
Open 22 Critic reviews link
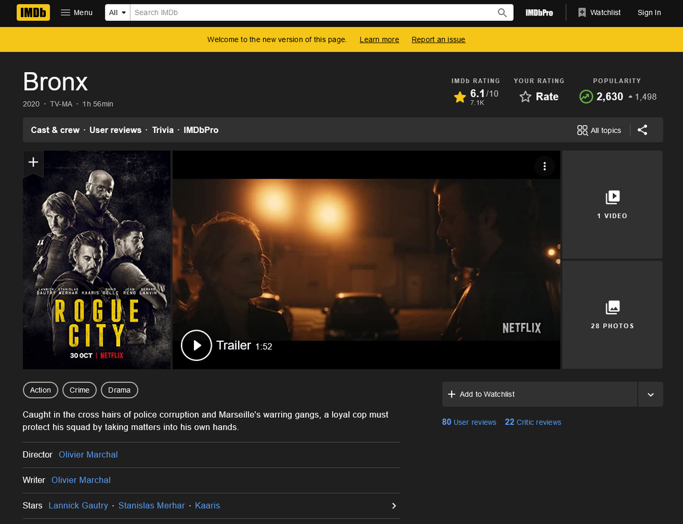(533, 422)
